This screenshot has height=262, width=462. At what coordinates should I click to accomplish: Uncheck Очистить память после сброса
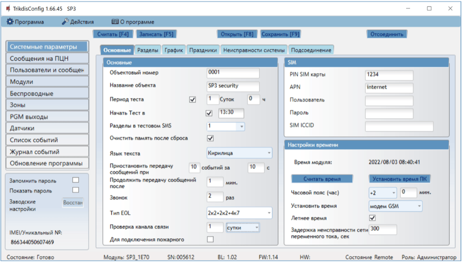click(210, 138)
